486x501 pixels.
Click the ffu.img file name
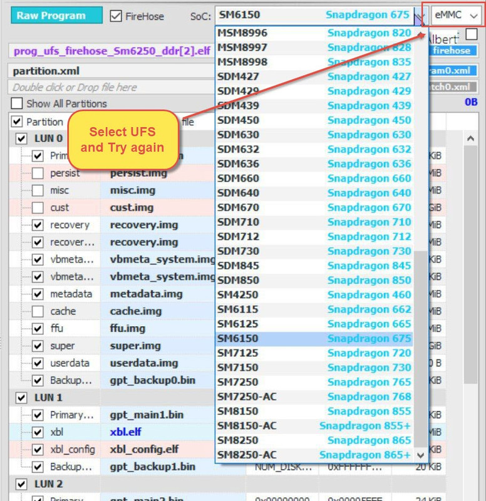128,328
